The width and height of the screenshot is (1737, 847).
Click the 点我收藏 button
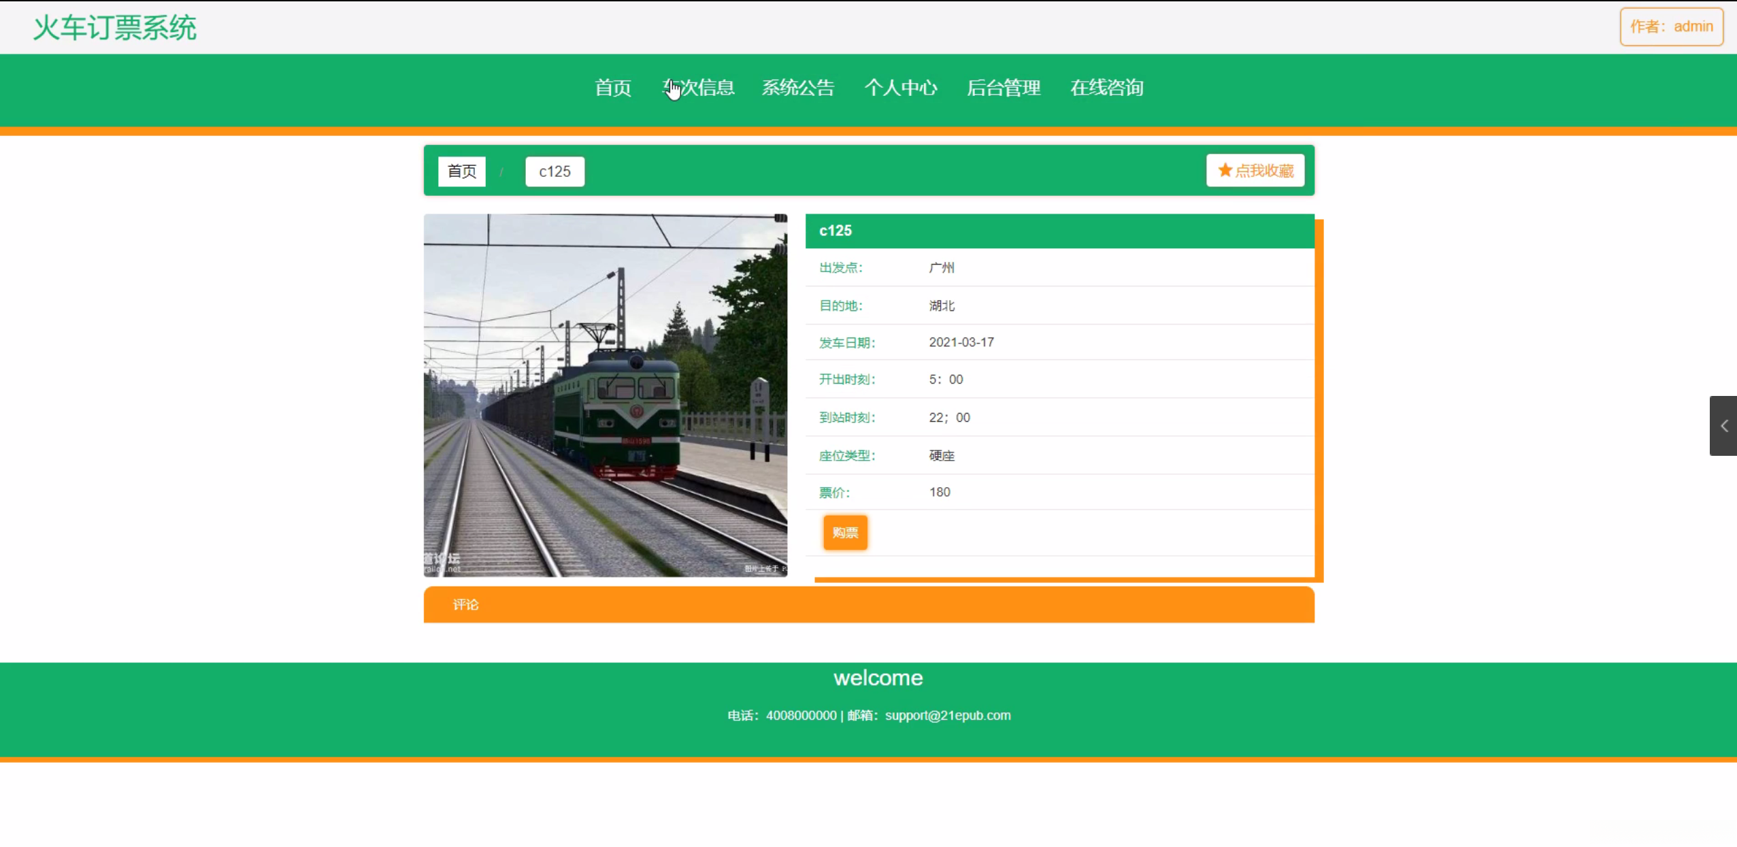pyautogui.click(x=1255, y=170)
